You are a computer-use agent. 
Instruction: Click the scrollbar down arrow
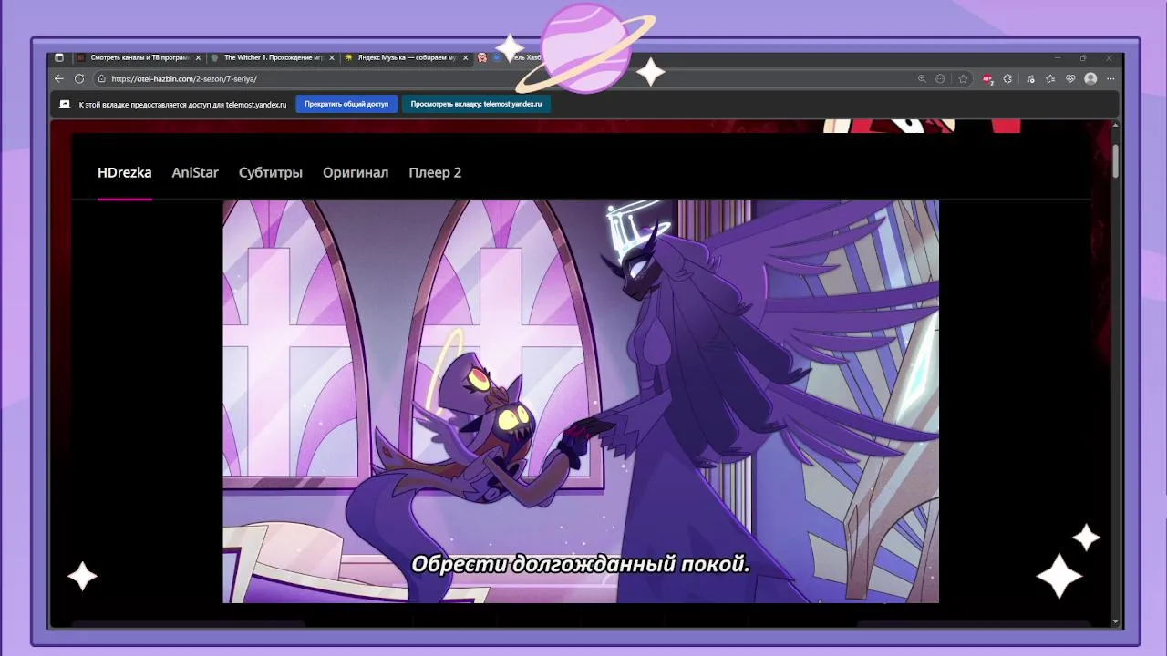click(x=1116, y=622)
